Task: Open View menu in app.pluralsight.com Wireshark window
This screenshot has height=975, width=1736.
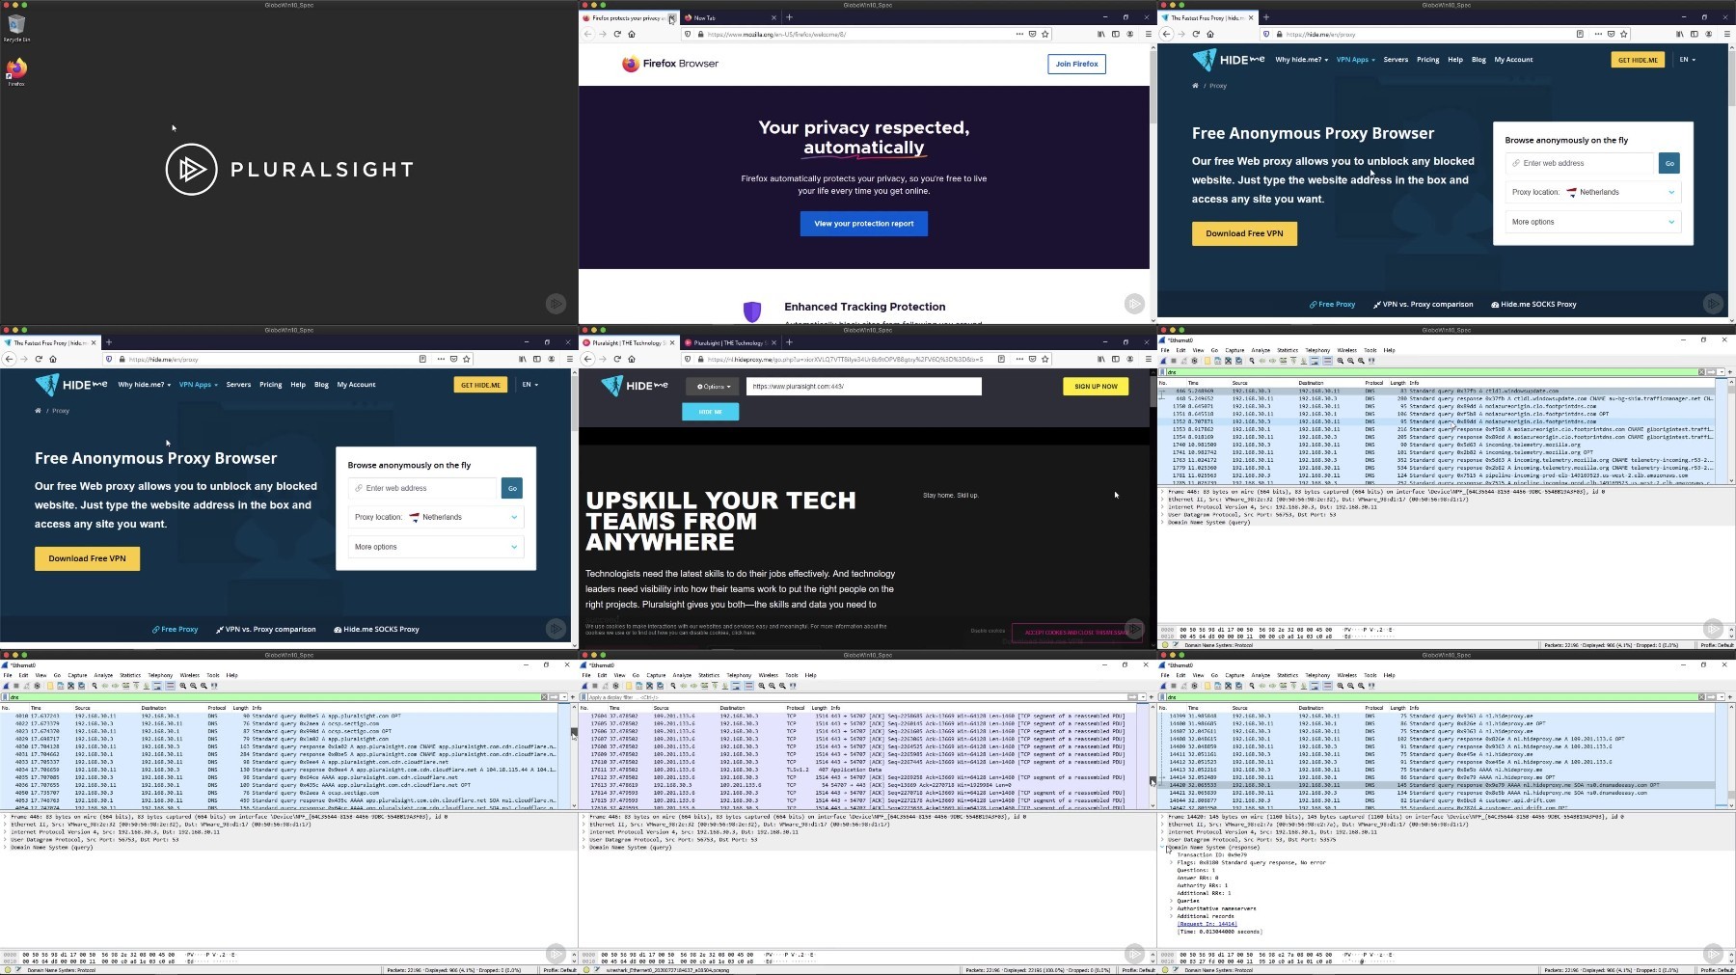Action: tap(41, 675)
